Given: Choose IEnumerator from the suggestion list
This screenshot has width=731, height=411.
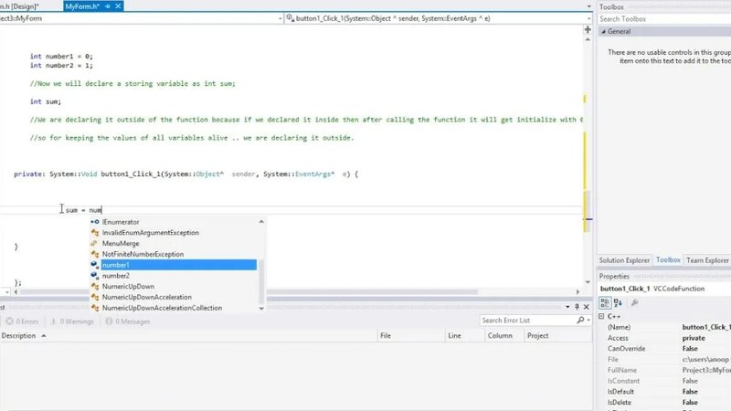Looking at the screenshot, I should tap(121, 222).
